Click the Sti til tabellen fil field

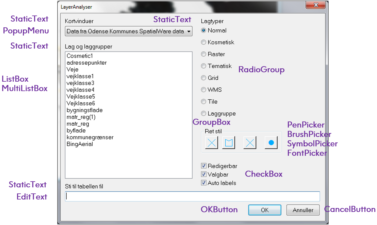point(192,196)
